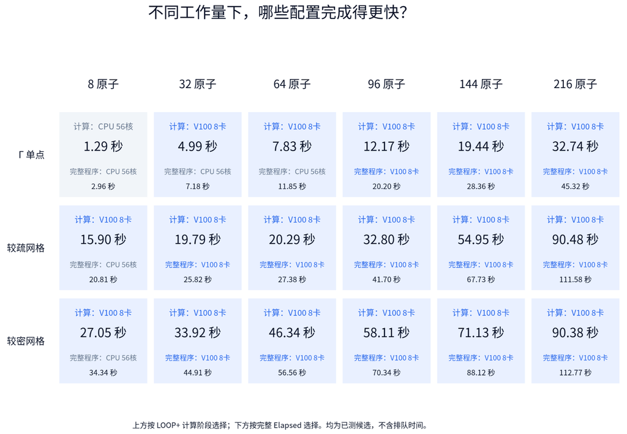The height and width of the screenshot is (434, 627).
Task: Click 完整程序：CPU 56核 above 34.34 秒
Action: [x=103, y=357]
